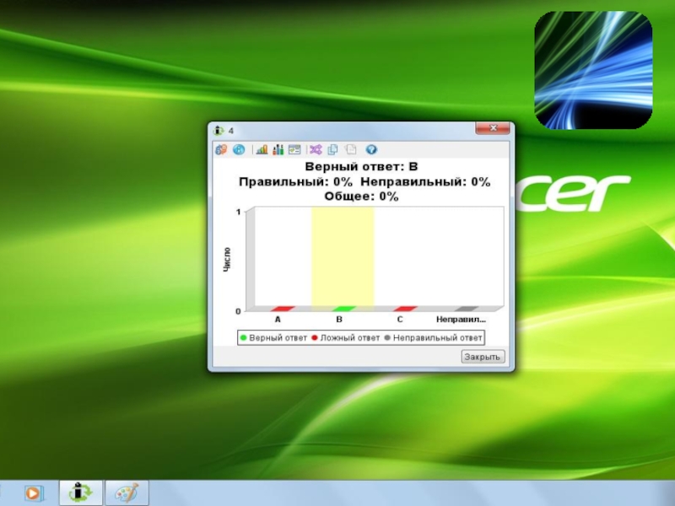675x506 pixels.
Task: Select the Неправильный ответ legend entry
Action: pyautogui.click(x=433, y=337)
